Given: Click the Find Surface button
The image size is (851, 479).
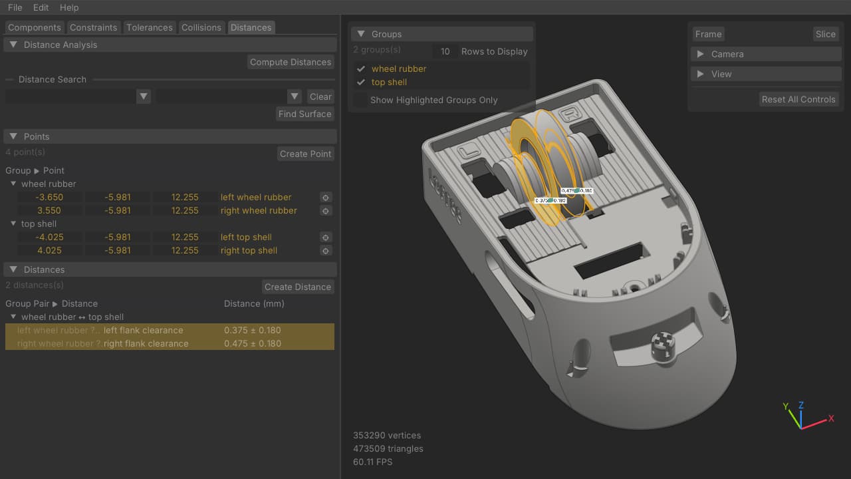Looking at the screenshot, I should click(x=305, y=114).
